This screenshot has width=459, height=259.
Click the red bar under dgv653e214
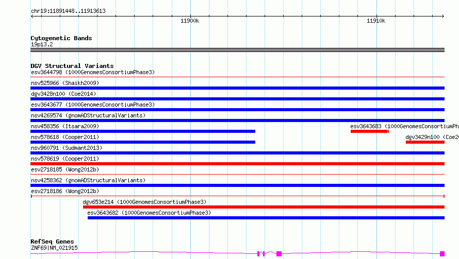tap(264, 207)
